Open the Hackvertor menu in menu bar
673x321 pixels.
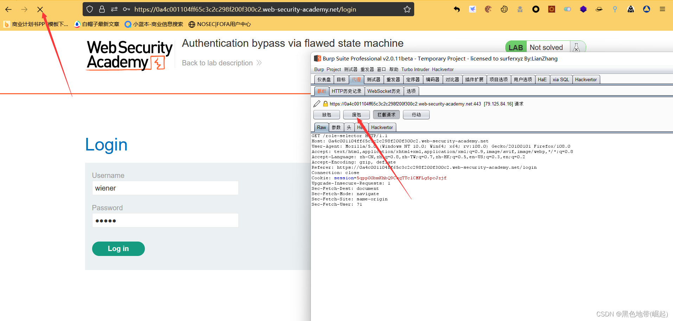pyautogui.click(x=443, y=70)
